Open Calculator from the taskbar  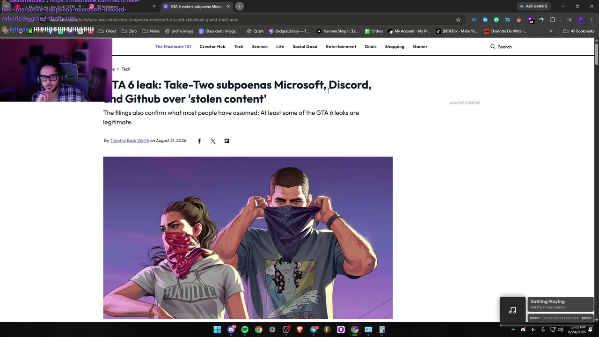(x=382, y=330)
